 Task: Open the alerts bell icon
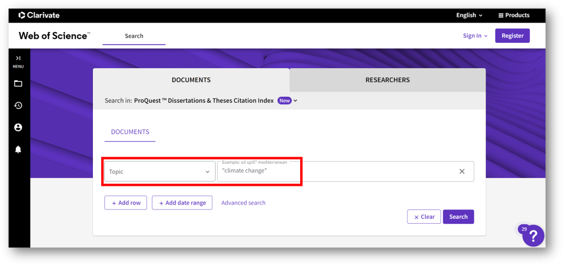(18, 150)
